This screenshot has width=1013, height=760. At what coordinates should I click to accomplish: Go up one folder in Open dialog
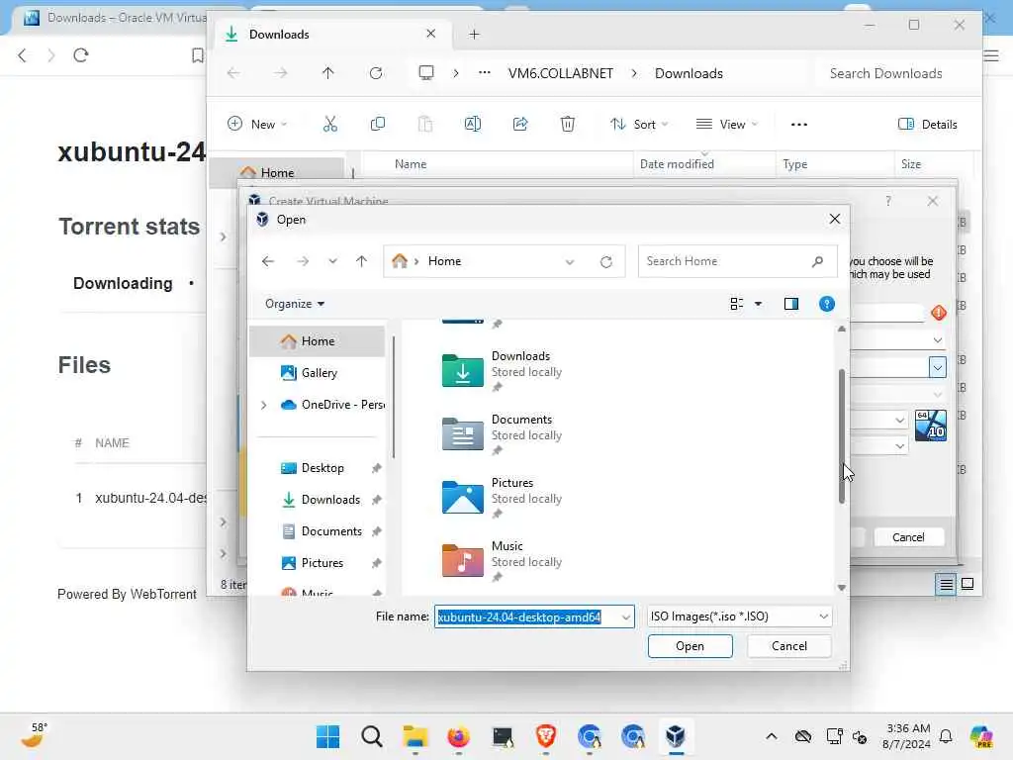click(x=361, y=261)
